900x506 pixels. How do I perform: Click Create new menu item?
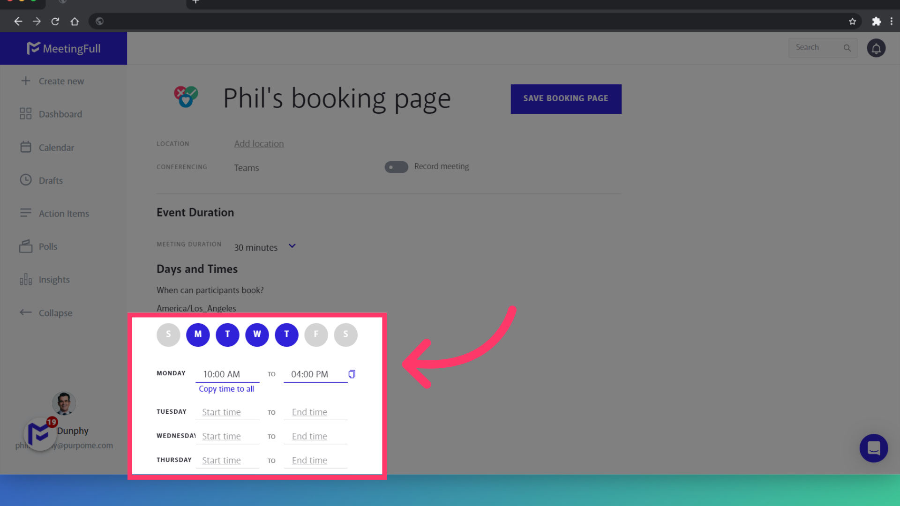(61, 81)
